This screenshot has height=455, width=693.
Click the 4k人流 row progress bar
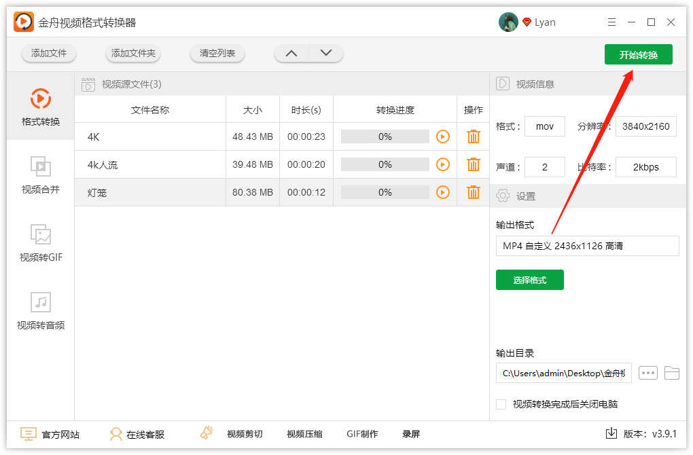point(385,164)
